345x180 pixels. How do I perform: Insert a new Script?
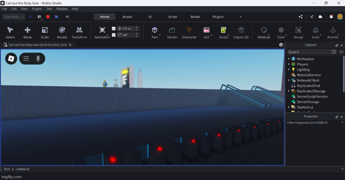pyautogui.click(x=224, y=33)
